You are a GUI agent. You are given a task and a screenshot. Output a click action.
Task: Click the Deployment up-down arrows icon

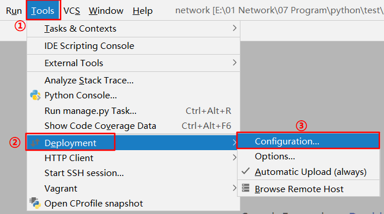(36, 143)
